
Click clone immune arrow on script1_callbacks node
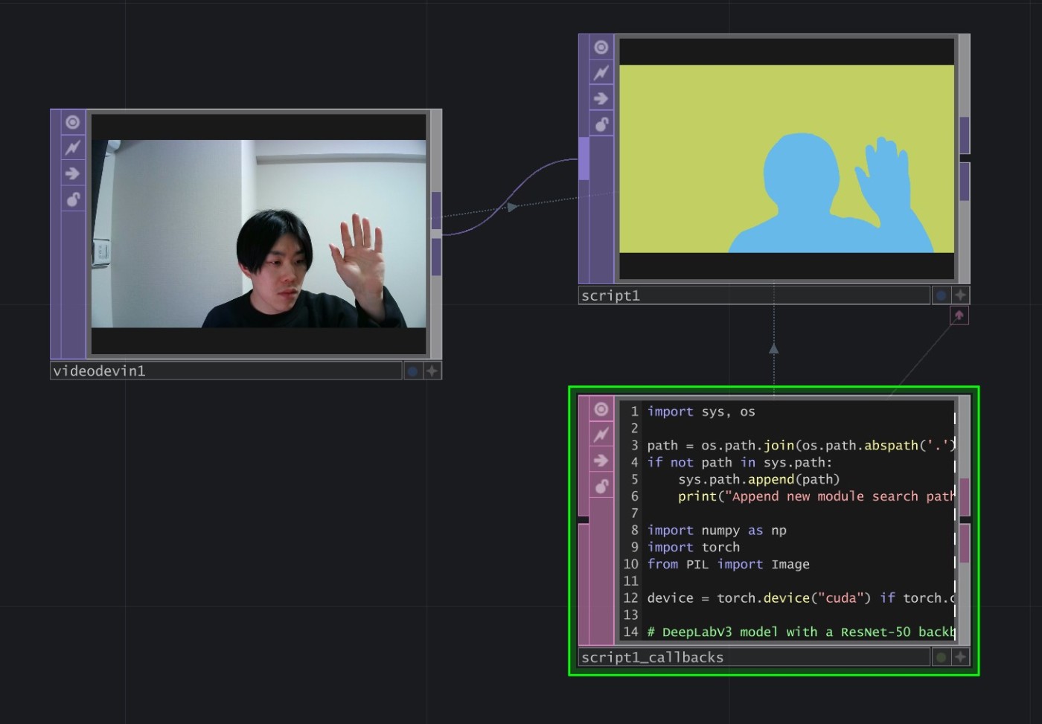601,461
